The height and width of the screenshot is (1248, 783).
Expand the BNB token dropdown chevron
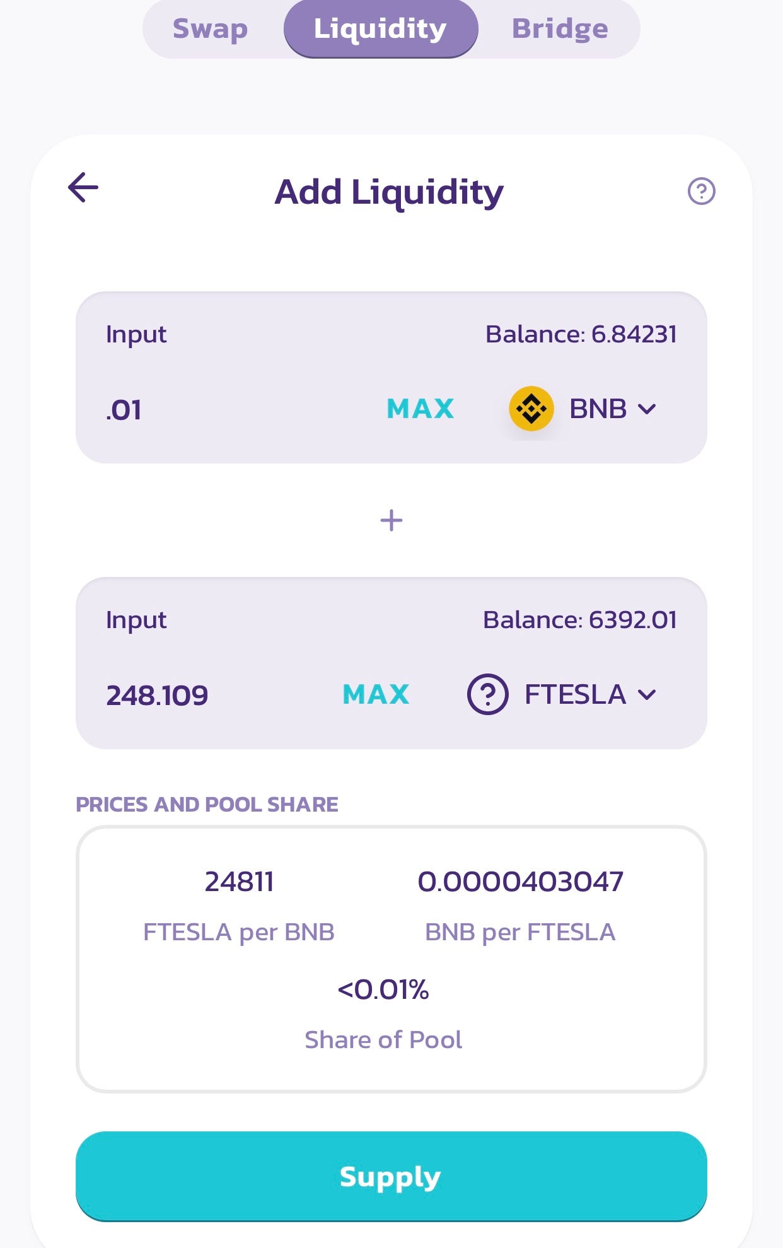coord(647,409)
